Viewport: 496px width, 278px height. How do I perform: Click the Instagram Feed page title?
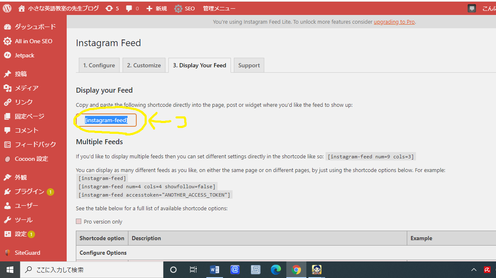[108, 43]
